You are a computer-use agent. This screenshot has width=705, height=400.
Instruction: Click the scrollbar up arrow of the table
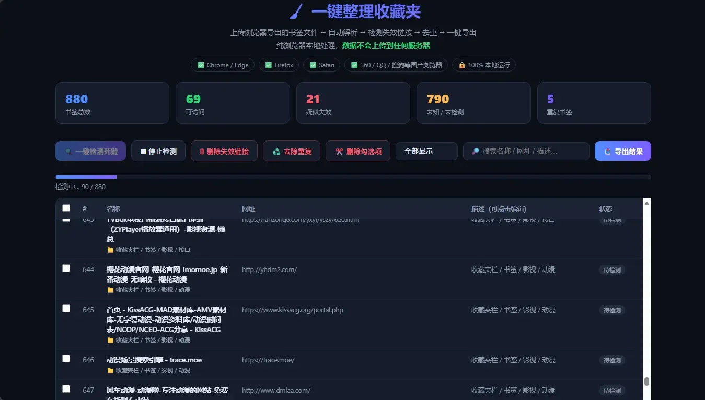[x=646, y=203]
